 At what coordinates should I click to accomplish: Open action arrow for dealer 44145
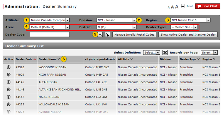[9, 82]
